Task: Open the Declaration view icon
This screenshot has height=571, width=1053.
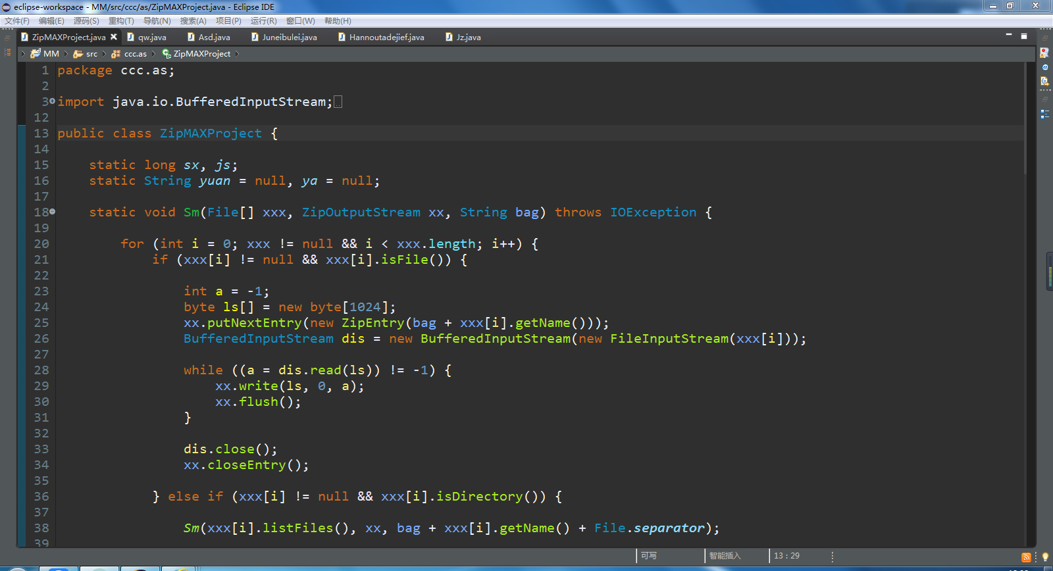Action: click(1044, 82)
